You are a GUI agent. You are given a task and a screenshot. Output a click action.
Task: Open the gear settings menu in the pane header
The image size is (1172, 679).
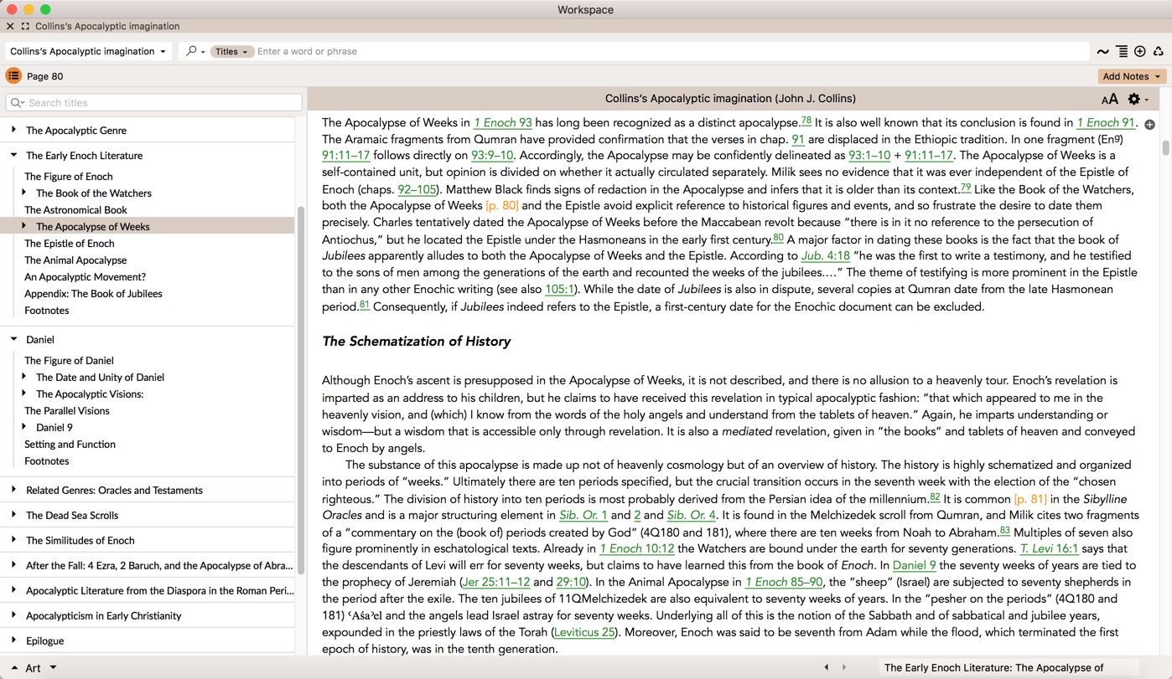point(1137,99)
